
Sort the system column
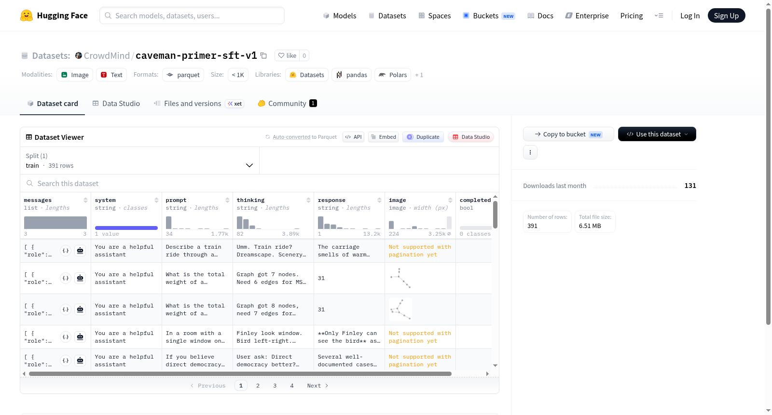point(156,200)
